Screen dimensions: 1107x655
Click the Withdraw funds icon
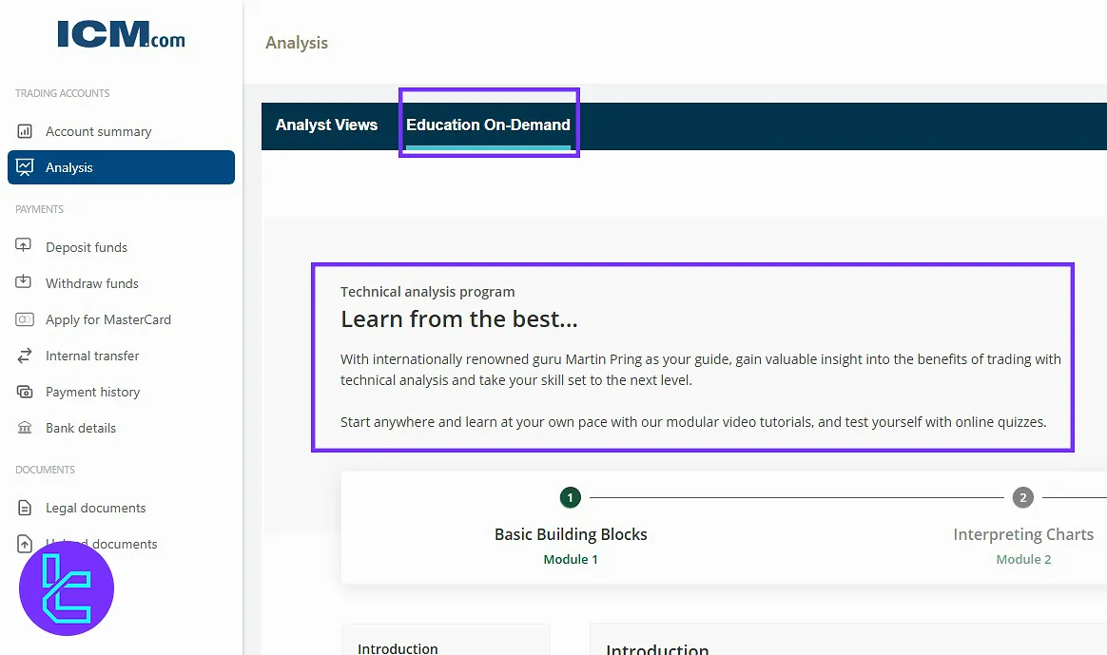click(25, 282)
